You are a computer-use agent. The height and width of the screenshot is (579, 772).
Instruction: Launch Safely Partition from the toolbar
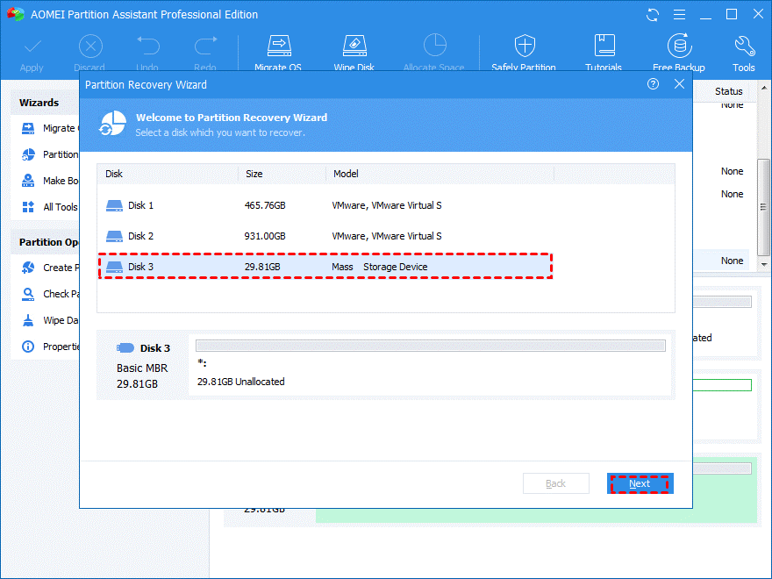(x=524, y=51)
